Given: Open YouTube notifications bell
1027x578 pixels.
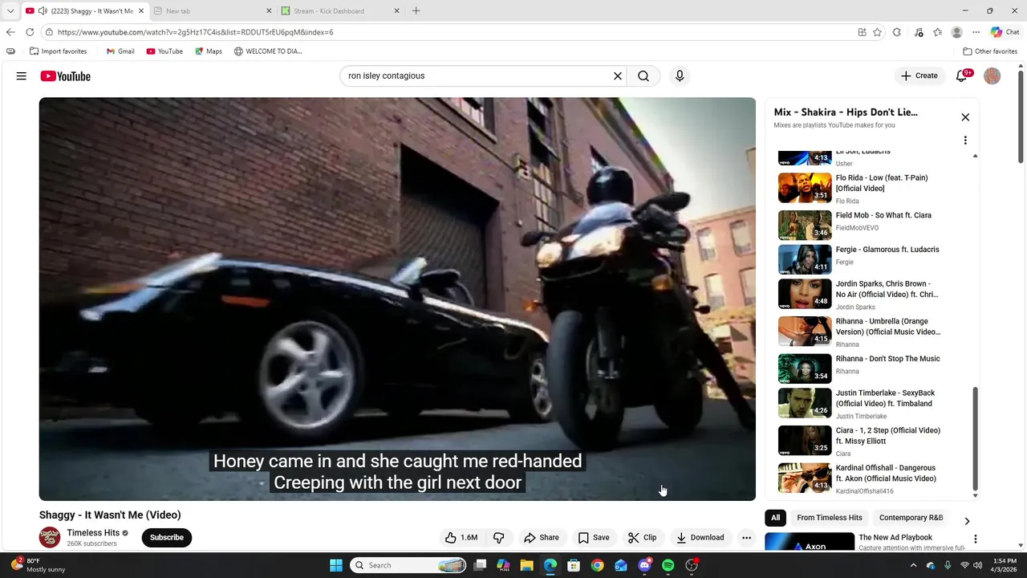Looking at the screenshot, I should click(963, 76).
